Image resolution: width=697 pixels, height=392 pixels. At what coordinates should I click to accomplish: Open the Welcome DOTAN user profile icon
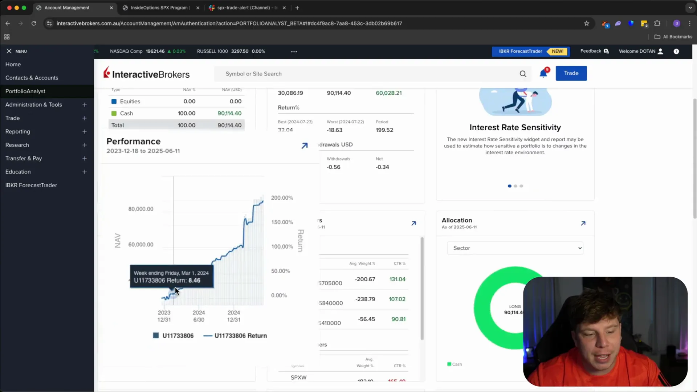click(x=661, y=51)
